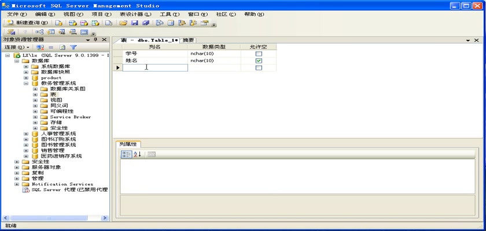Click the 姓名 column name cell
The width and height of the screenshot is (486, 231).
(155, 61)
